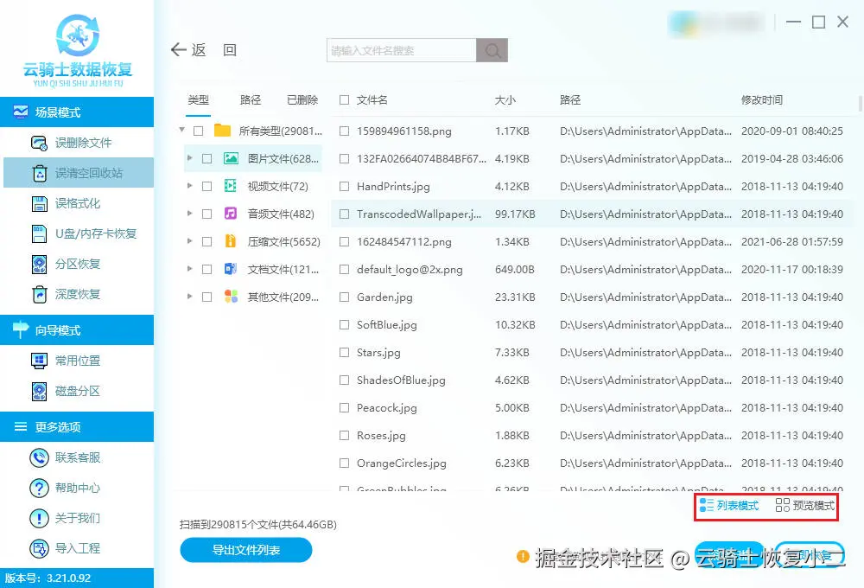Screen dimensions: 864x588
Task: Focus the file name search box
Action: (x=401, y=50)
